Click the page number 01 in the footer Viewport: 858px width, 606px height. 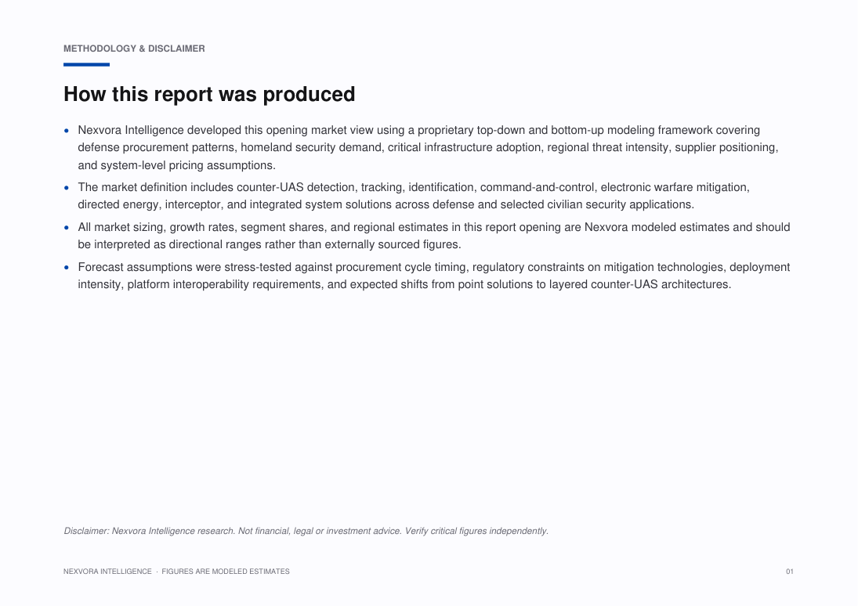pyautogui.click(x=790, y=572)
